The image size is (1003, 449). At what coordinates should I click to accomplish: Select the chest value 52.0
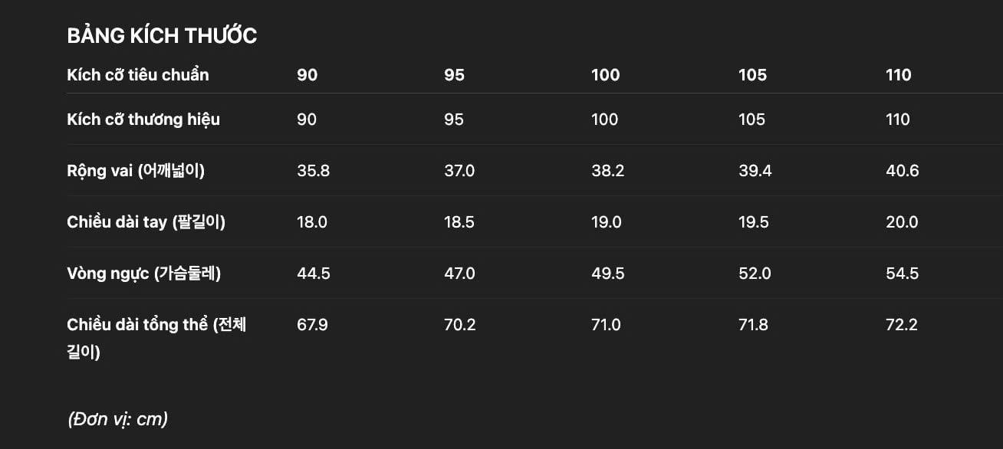[x=755, y=274]
